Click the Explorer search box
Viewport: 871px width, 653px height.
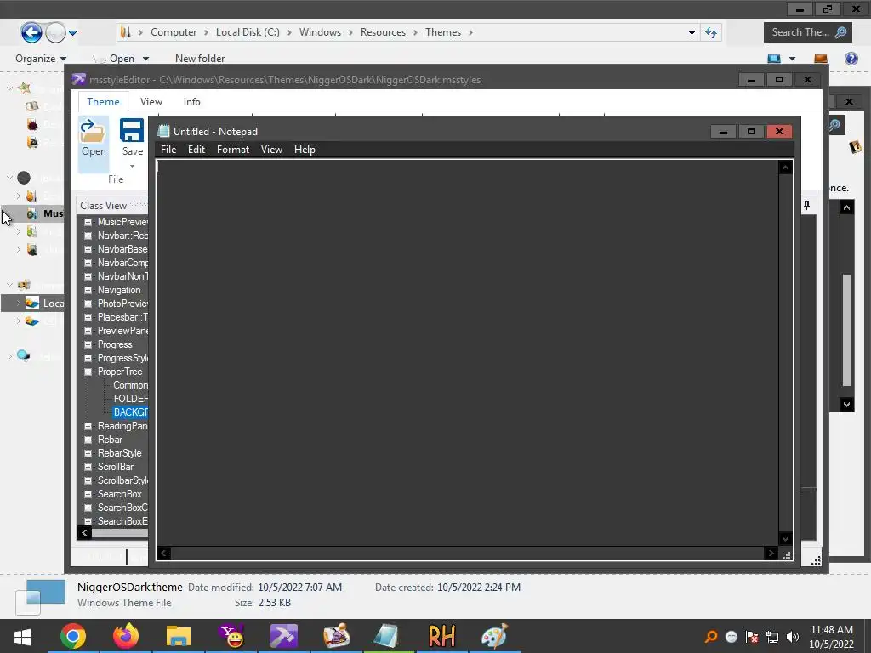pos(808,32)
